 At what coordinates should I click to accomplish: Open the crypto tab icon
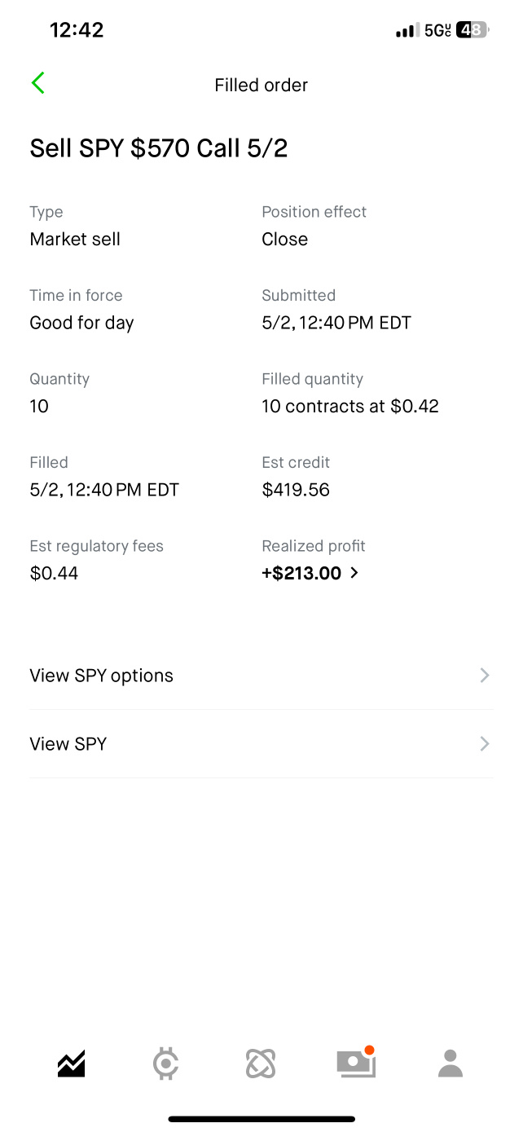click(x=166, y=1064)
